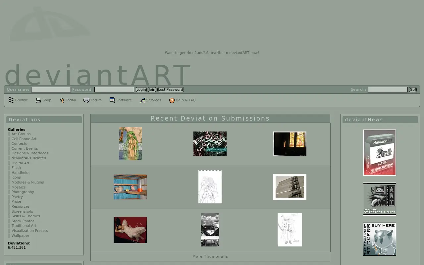The image size is (424, 265).
Task: Open the Stock Photos gallery
Action: coord(23,221)
